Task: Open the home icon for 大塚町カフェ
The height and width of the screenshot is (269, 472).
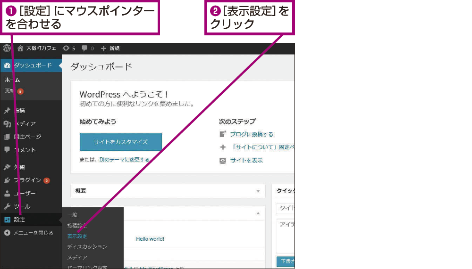Action: point(20,48)
